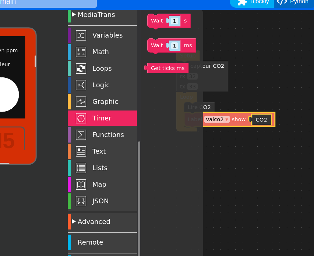Click the Logic branch icon
The image size is (314, 256).
81,85
